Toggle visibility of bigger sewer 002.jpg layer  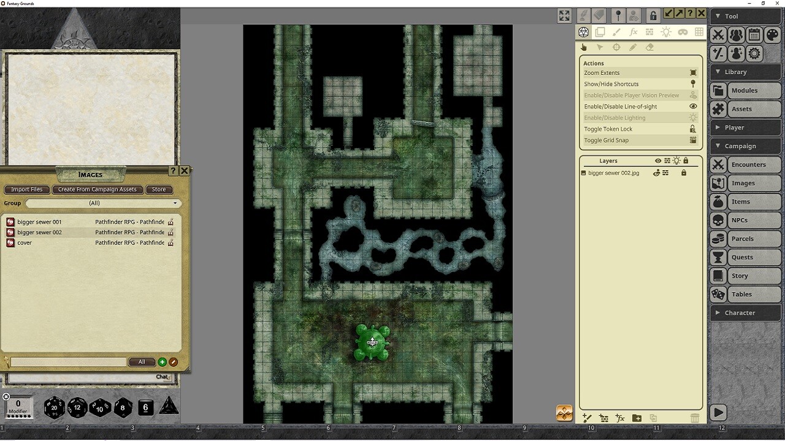tap(657, 173)
